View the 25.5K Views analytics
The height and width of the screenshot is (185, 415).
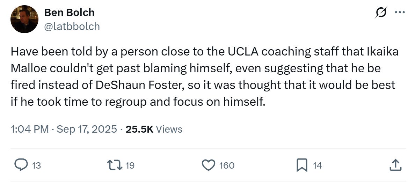[x=154, y=129]
